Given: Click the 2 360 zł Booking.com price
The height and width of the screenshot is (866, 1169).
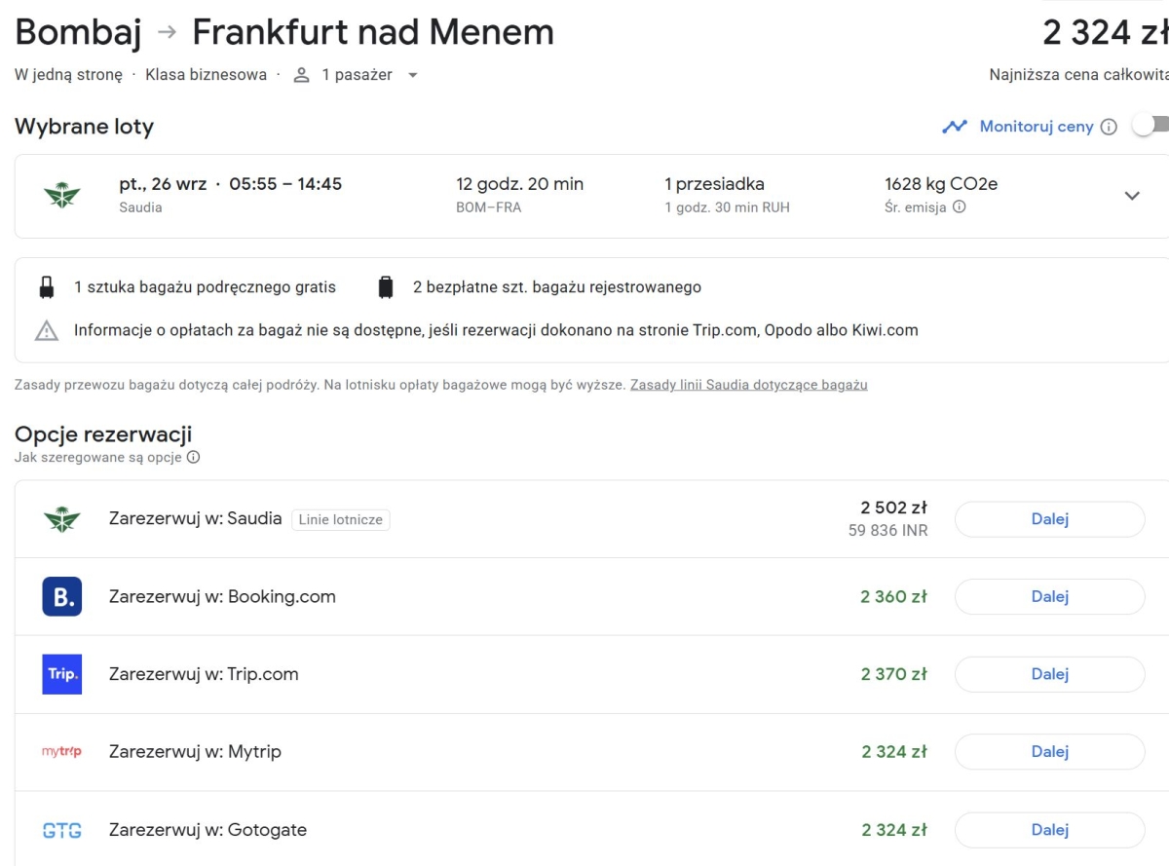Looking at the screenshot, I should coord(893,596).
